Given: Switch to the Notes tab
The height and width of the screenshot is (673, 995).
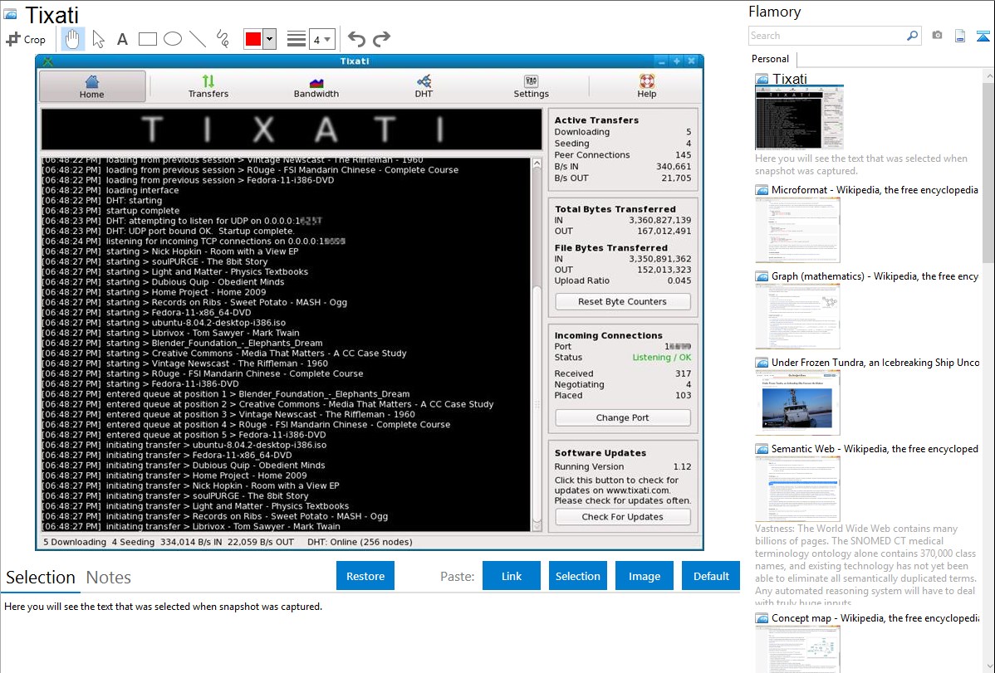Looking at the screenshot, I should click(x=109, y=578).
